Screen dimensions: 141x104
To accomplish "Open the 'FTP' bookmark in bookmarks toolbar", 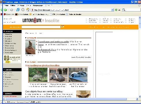I will [x=58, y=14].
